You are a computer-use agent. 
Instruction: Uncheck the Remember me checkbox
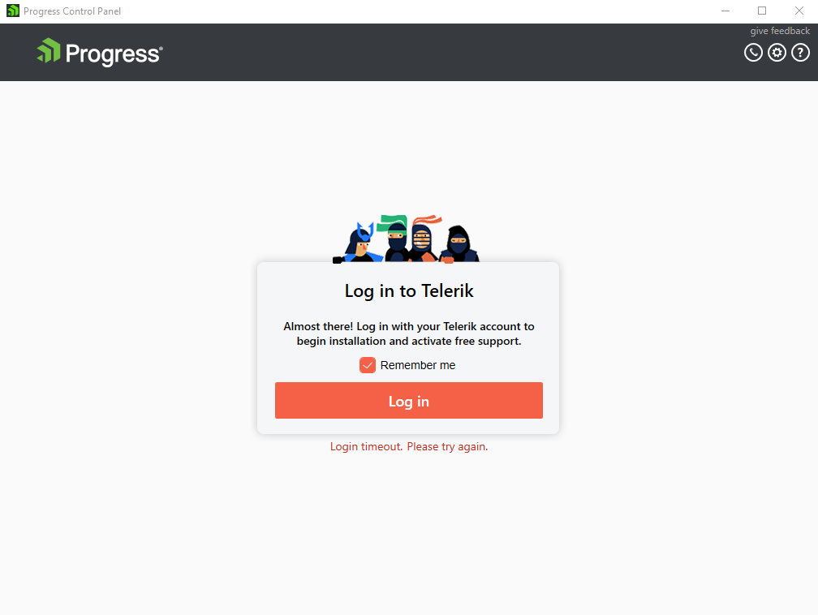click(x=368, y=365)
